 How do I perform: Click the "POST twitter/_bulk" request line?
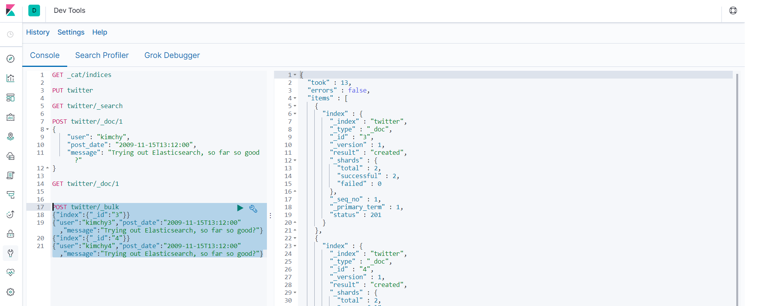coord(86,207)
